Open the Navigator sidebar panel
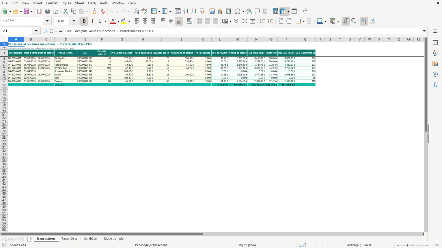This screenshot has width=442, height=248. point(435,74)
